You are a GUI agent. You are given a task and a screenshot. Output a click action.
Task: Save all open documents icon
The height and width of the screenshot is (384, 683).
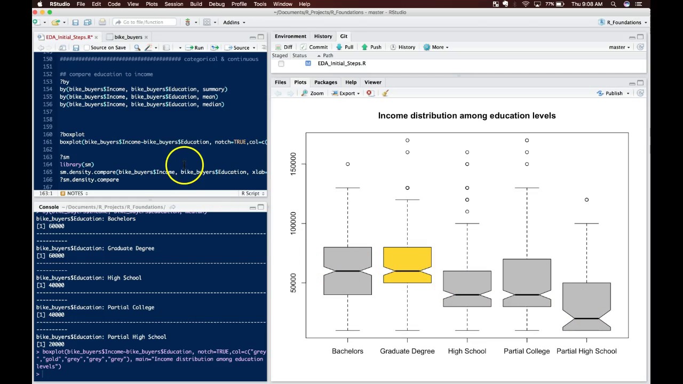(87, 22)
